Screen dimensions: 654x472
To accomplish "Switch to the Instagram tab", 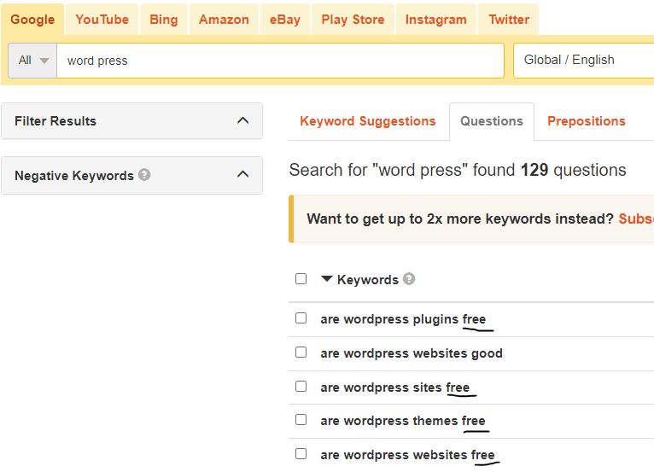I will pyautogui.click(x=436, y=20).
